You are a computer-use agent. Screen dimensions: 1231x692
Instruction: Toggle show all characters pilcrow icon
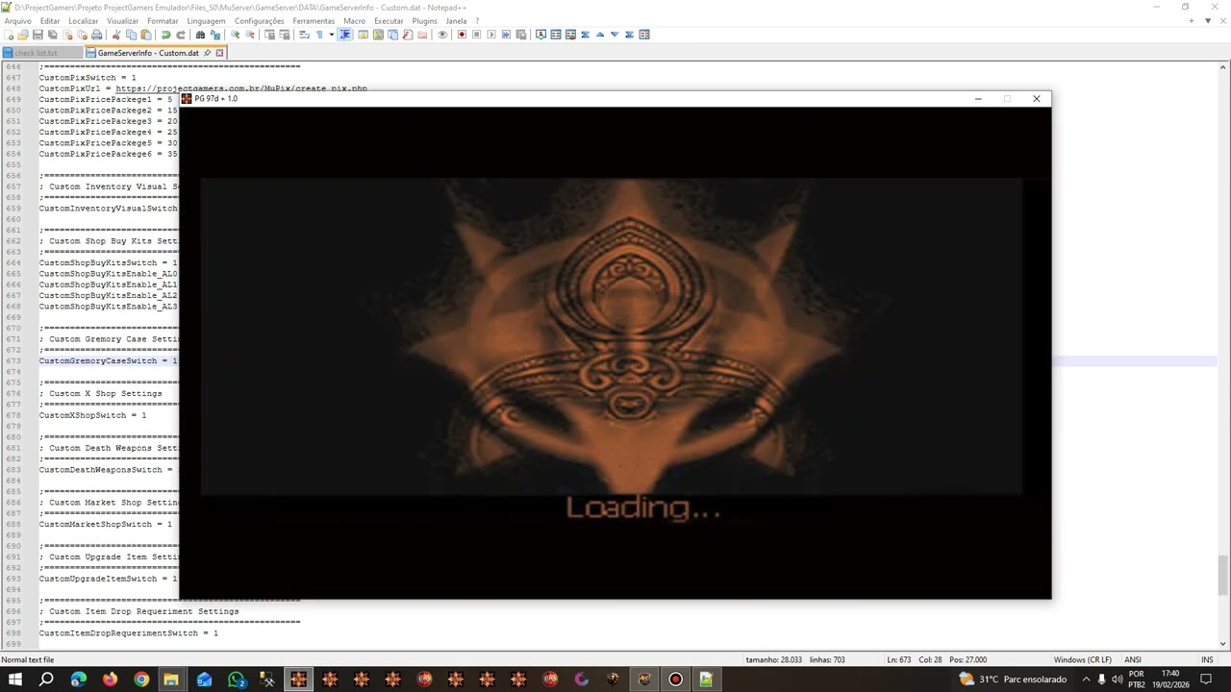pyautogui.click(x=319, y=35)
